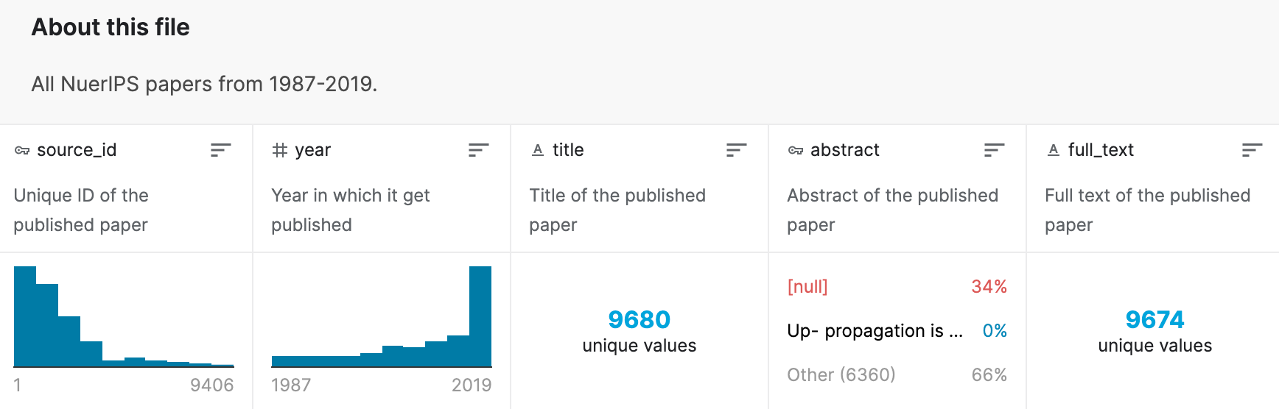Open sort menu for source_id column

(x=220, y=150)
